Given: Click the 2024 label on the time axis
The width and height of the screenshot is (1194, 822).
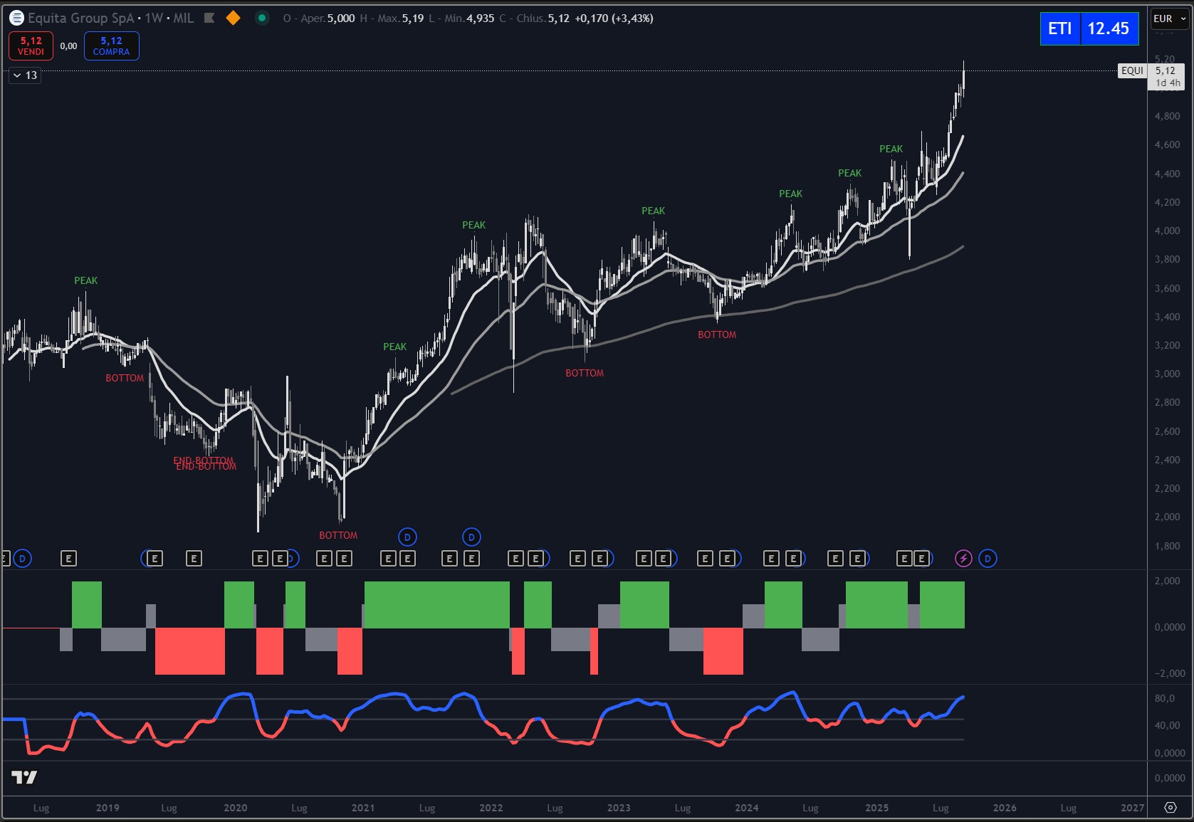Looking at the screenshot, I should (x=746, y=808).
